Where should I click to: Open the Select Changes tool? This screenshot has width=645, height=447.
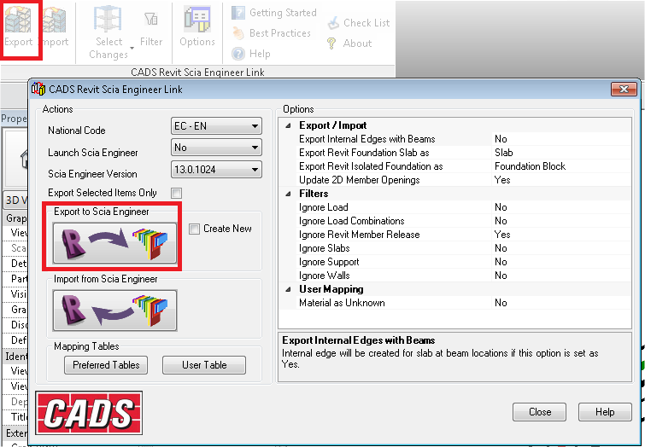(108, 32)
